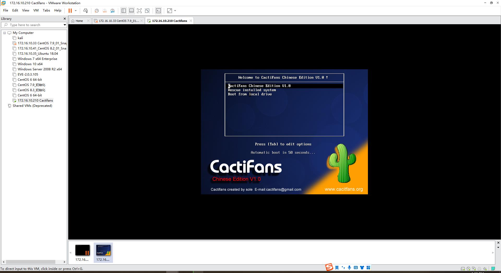
Task: Close the 172.16.10.210 Cactifans tab
Action: pos(191,21)
